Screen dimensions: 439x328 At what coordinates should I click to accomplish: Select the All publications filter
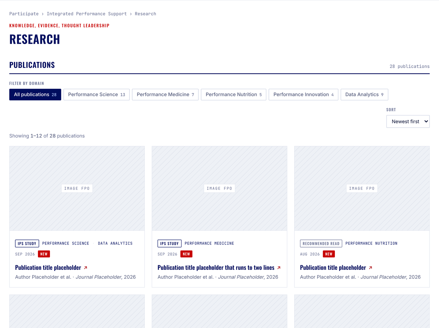35,95
